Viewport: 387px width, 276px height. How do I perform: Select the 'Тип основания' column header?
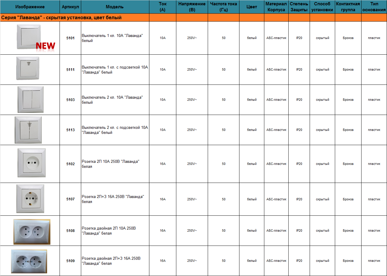[374, 7]
